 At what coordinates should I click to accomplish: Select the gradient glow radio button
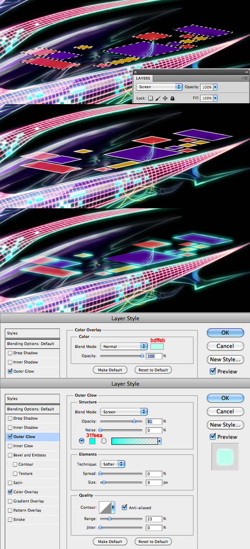pyautogui.click(x=104, y=441)
